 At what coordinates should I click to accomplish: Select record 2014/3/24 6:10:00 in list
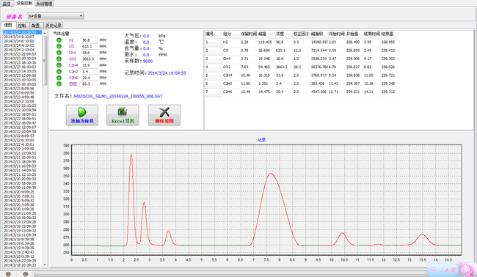click(23, 41)
